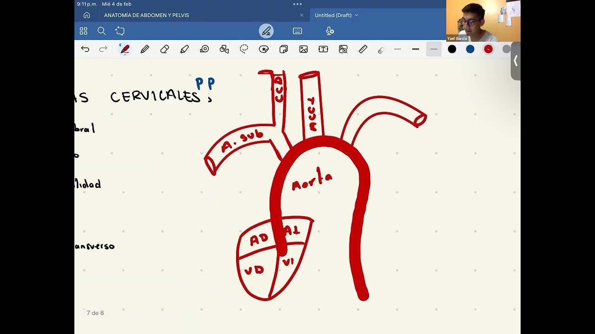Select the laser pointer tool
595x334 pixels.
pos(381,50)
